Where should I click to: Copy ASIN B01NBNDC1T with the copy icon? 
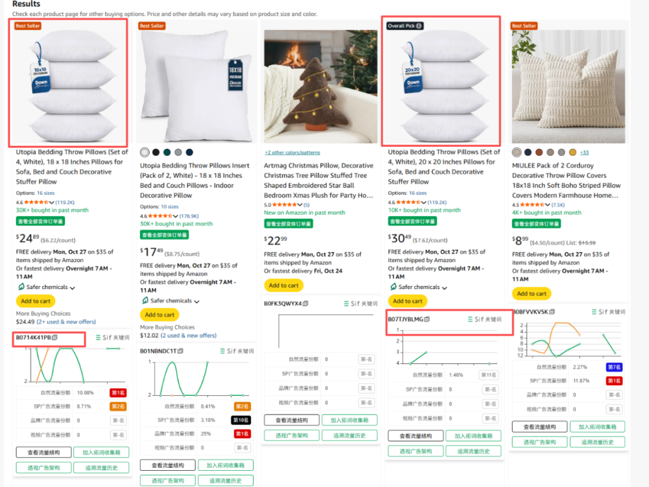tap(180, 351)
